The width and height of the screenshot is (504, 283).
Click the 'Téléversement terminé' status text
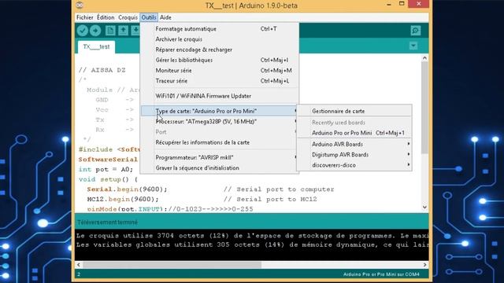point(107,222)
